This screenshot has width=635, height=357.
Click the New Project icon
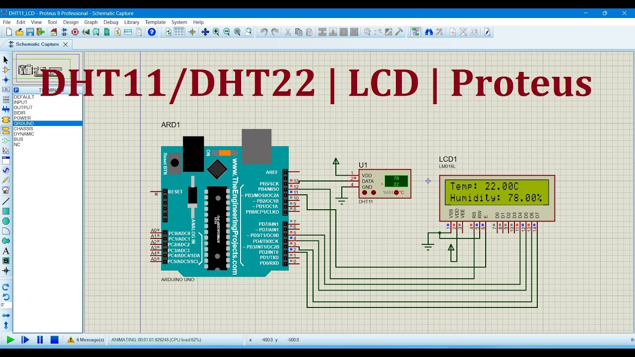click(9, 32)
